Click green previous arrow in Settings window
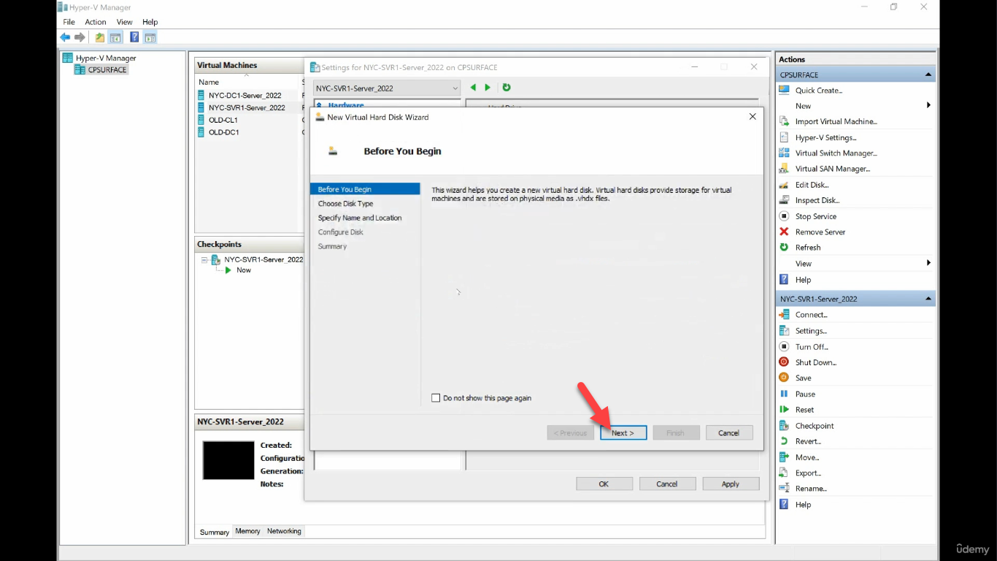The height and width of the screenshot is (561, 997). click(473, 88)
